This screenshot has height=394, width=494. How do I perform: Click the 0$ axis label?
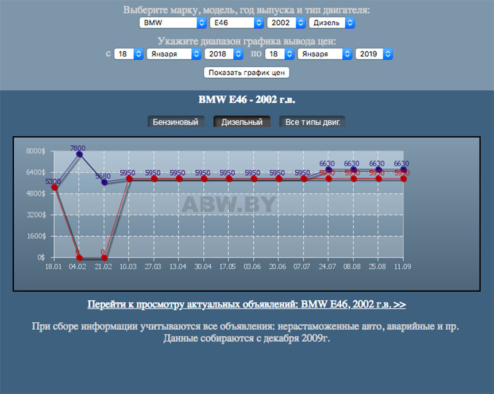tap(41, 257)
